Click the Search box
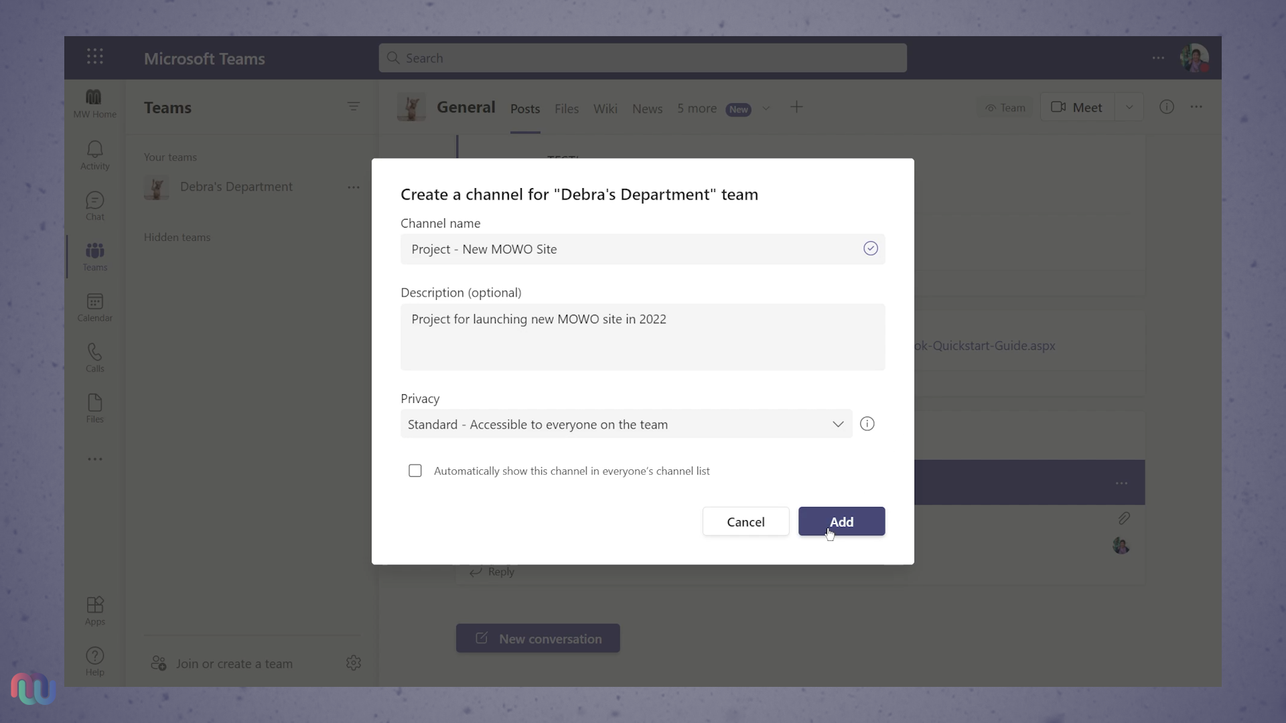This screenshot has height=723, width=1286. pyautogui.click(x=642, y=58)
